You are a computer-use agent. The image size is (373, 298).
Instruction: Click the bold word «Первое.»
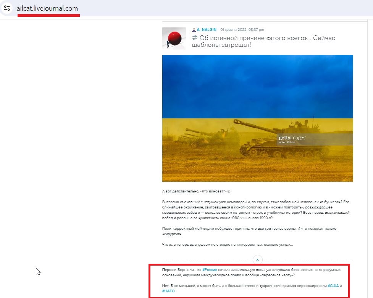coord(170,270)
